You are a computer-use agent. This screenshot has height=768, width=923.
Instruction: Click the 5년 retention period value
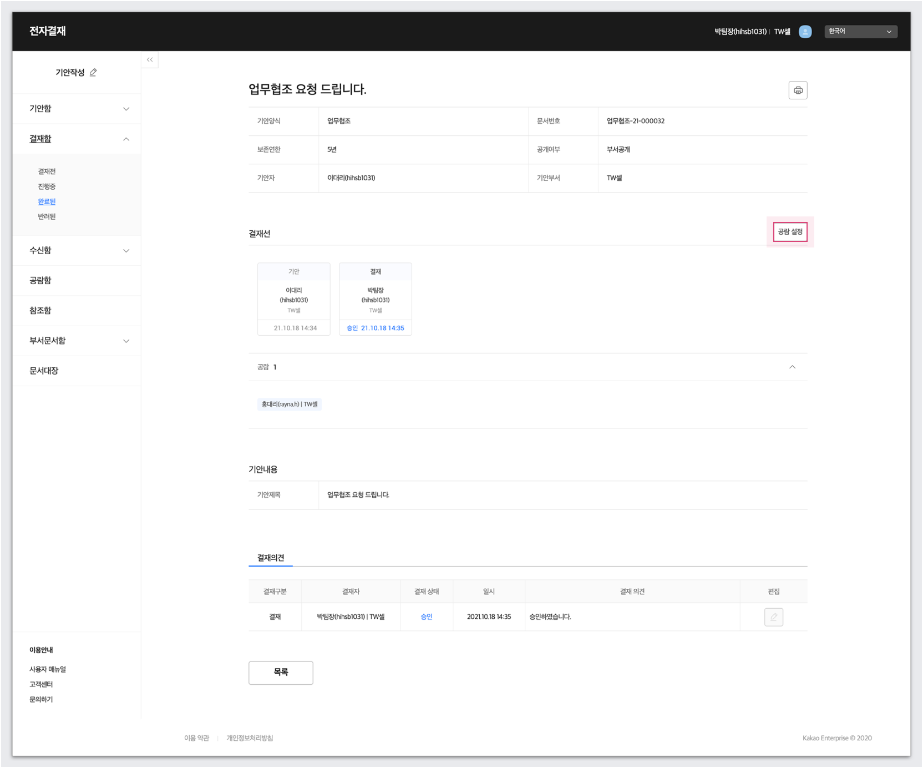[332, 150]
